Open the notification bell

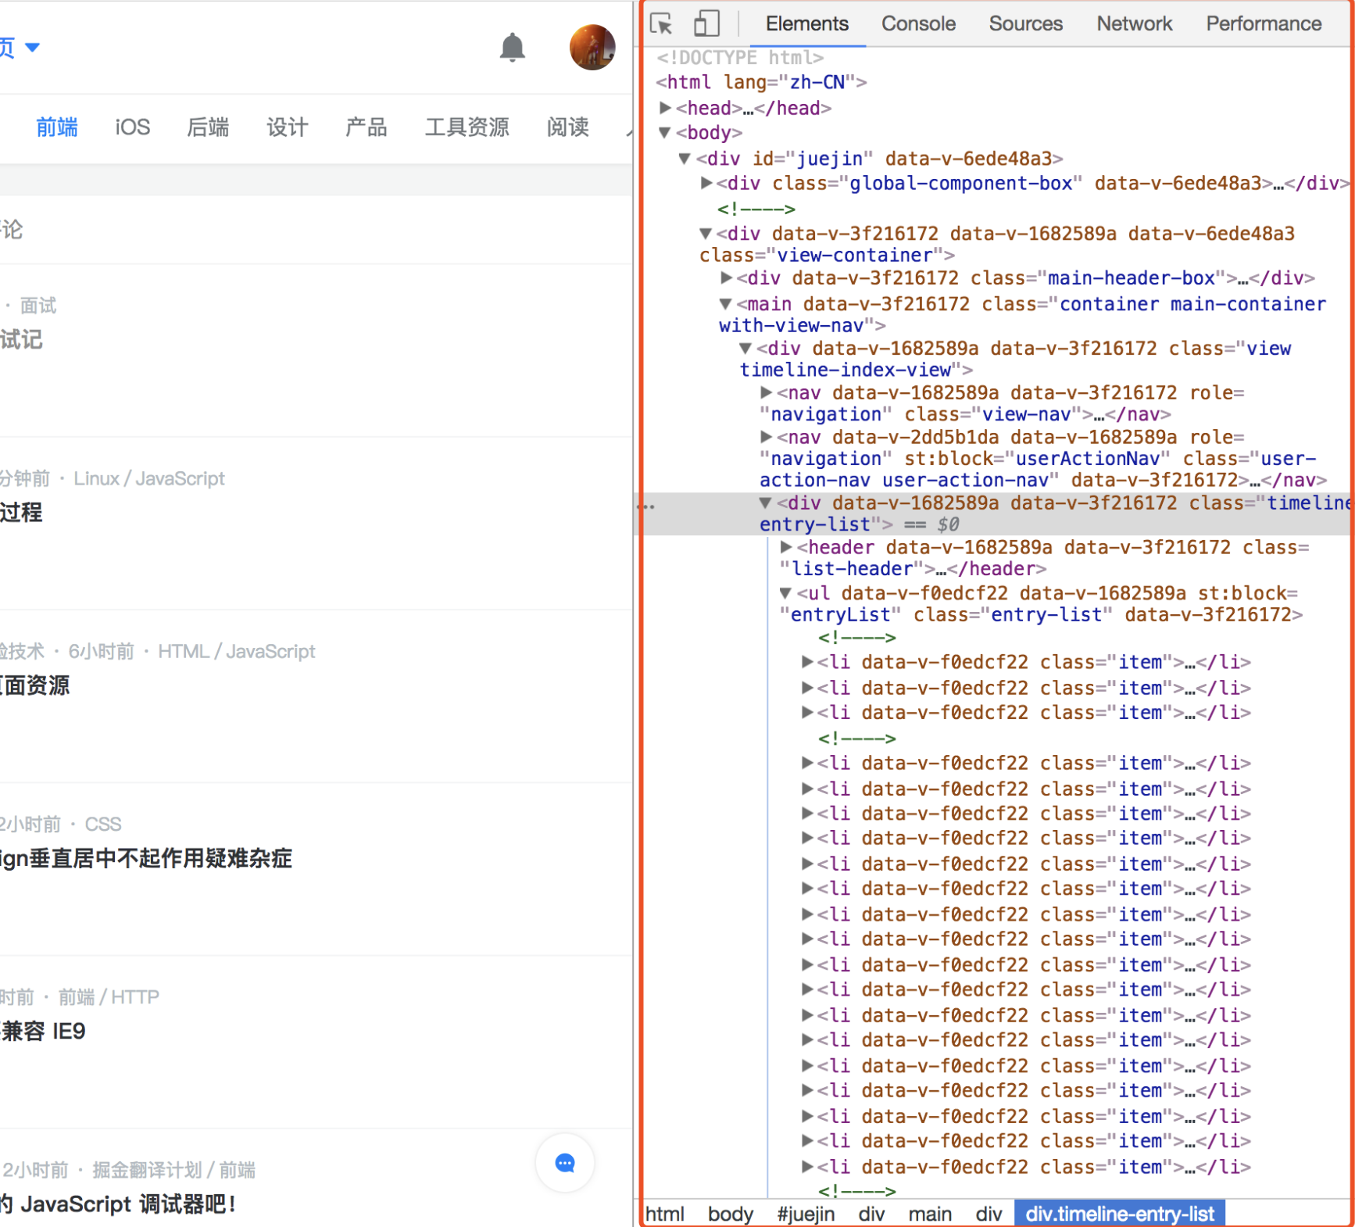[512, 48]
